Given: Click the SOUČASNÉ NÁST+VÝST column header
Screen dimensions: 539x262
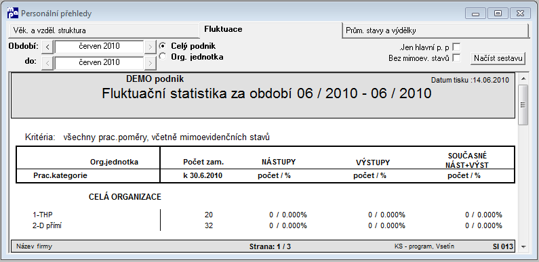Looking at the screenshot, I should click(x=467, y=160).
